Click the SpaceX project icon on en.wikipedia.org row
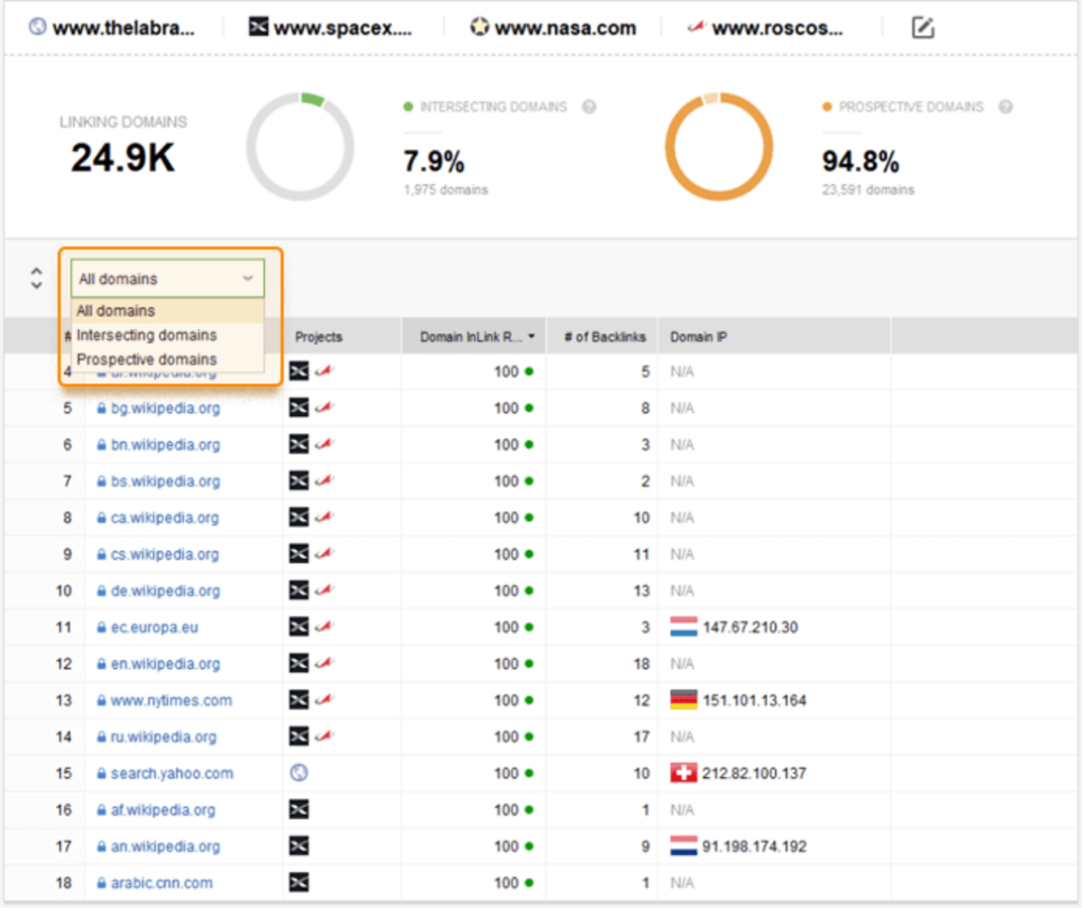 click(299, 663)
